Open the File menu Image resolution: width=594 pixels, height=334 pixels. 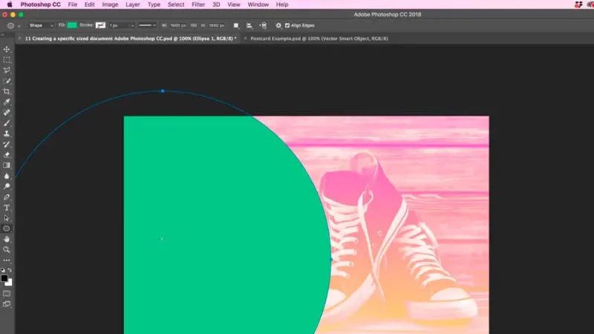click(72, 4)
